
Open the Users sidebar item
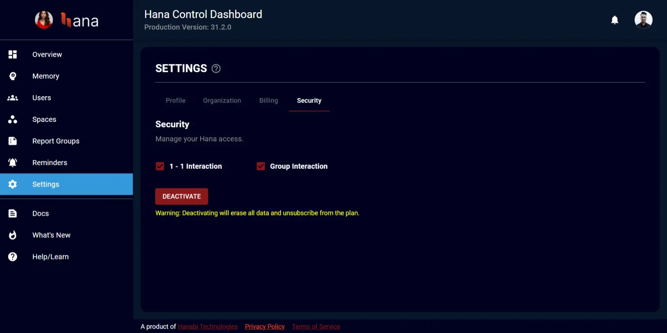point(67,98)
